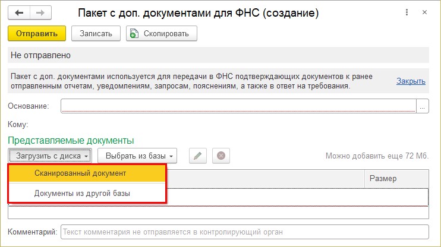This screenshot has width=441, height=247.
Task: Click the Представляемые документы heading
Action: pyautogui.click(x=71, y=140)
